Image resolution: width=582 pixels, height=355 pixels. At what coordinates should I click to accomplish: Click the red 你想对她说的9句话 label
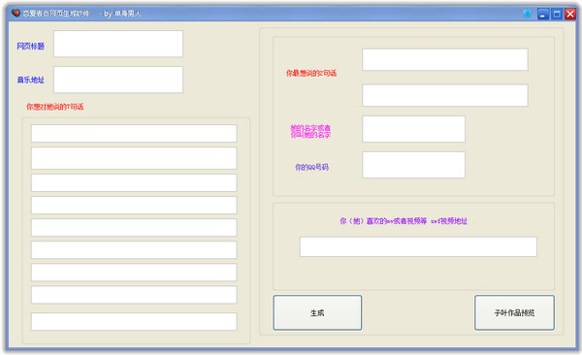[55, 107]
